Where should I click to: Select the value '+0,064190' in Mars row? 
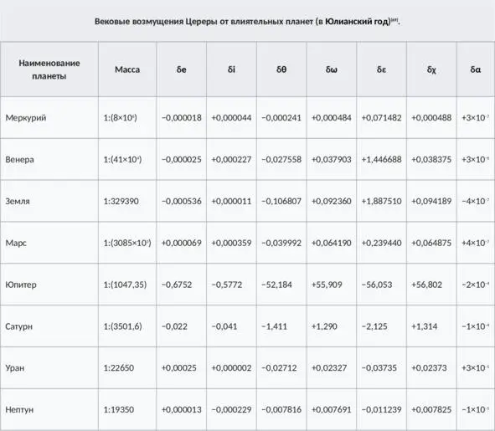332,243
